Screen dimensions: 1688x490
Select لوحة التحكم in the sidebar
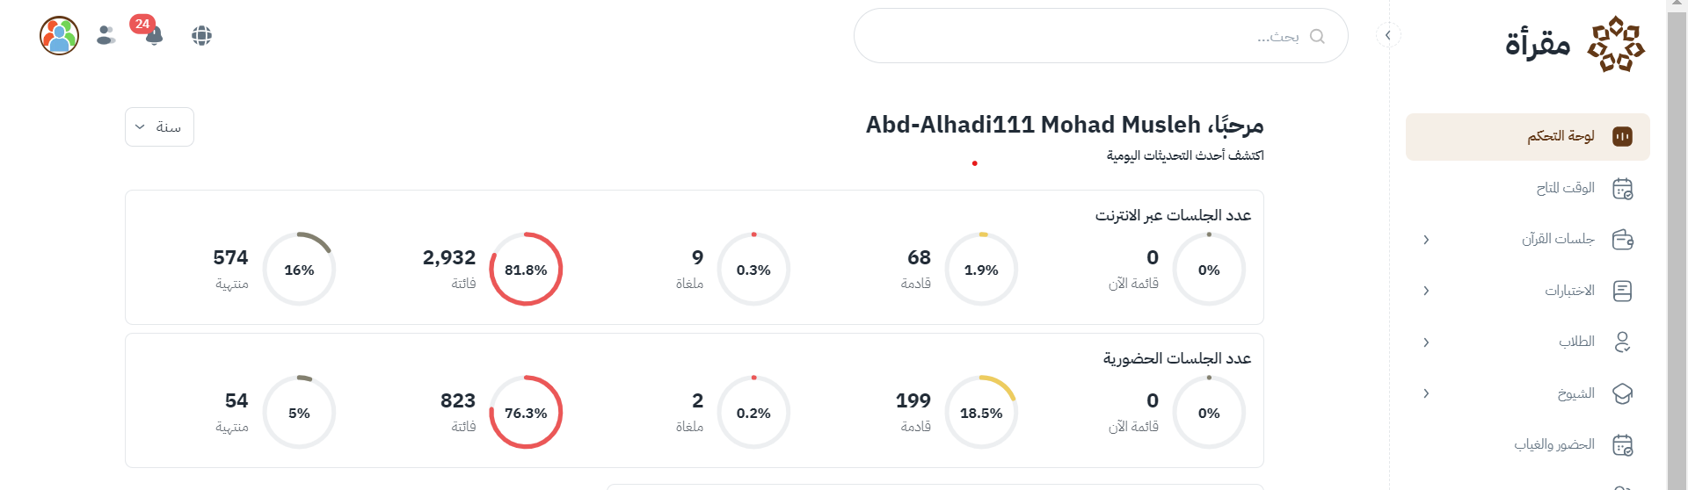1561,136
